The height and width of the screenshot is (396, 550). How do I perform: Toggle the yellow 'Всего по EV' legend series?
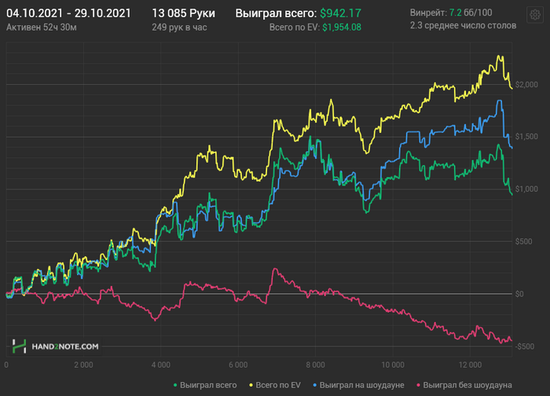(275, 385)
